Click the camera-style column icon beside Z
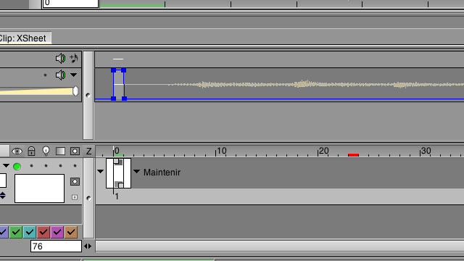This screenshot has width=464, height=261. tap(75, 152)
